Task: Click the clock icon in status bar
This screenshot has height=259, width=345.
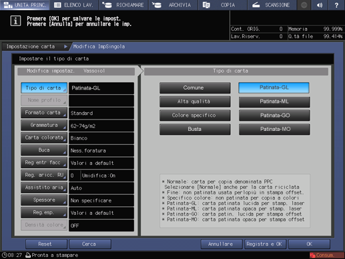Action: (x=4, y=255)
